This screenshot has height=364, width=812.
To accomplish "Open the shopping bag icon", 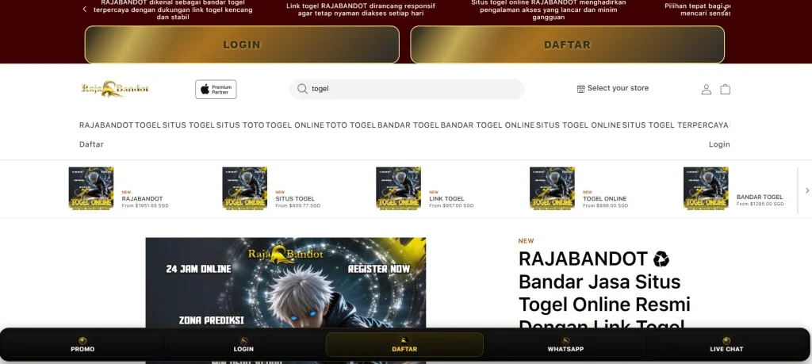I will 725,90.
